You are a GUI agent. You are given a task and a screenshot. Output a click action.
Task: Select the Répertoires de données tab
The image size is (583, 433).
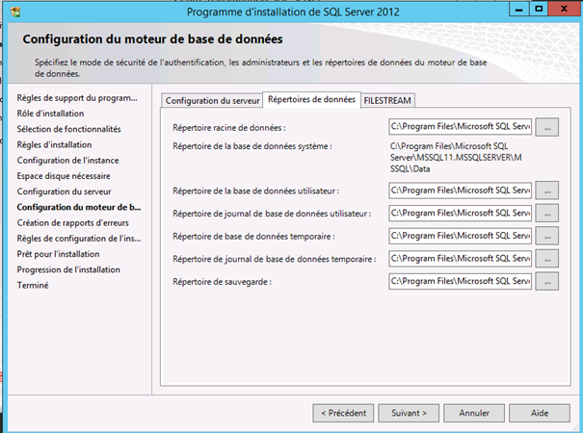click(x=311, y=100)
